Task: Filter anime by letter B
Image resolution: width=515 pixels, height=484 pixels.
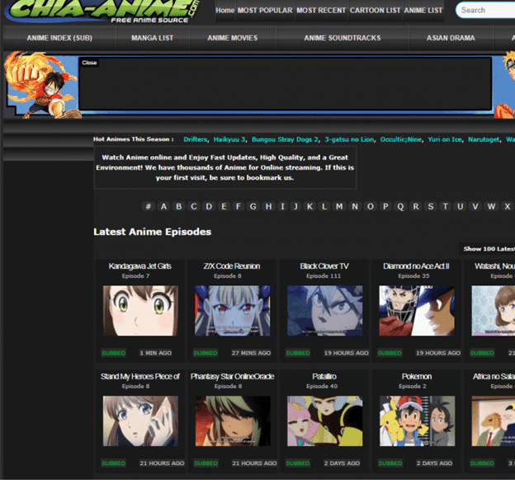Action: [178, 206]
